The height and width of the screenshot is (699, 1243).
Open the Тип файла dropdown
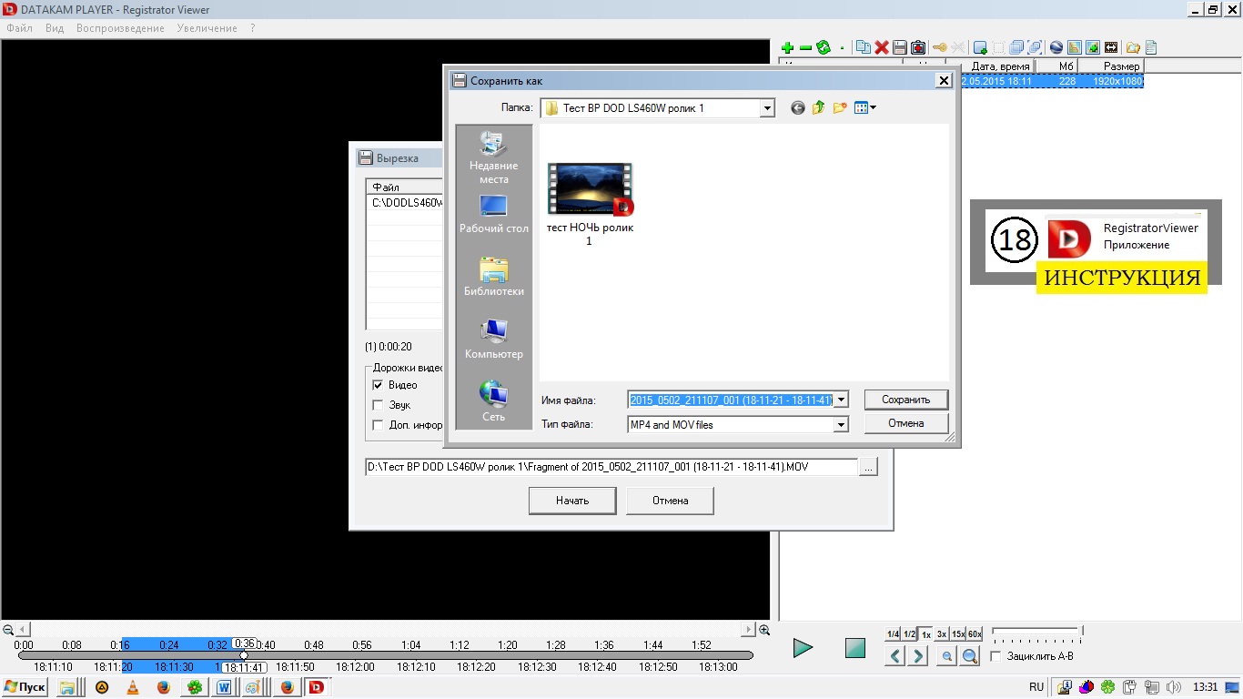click(841, 424)
